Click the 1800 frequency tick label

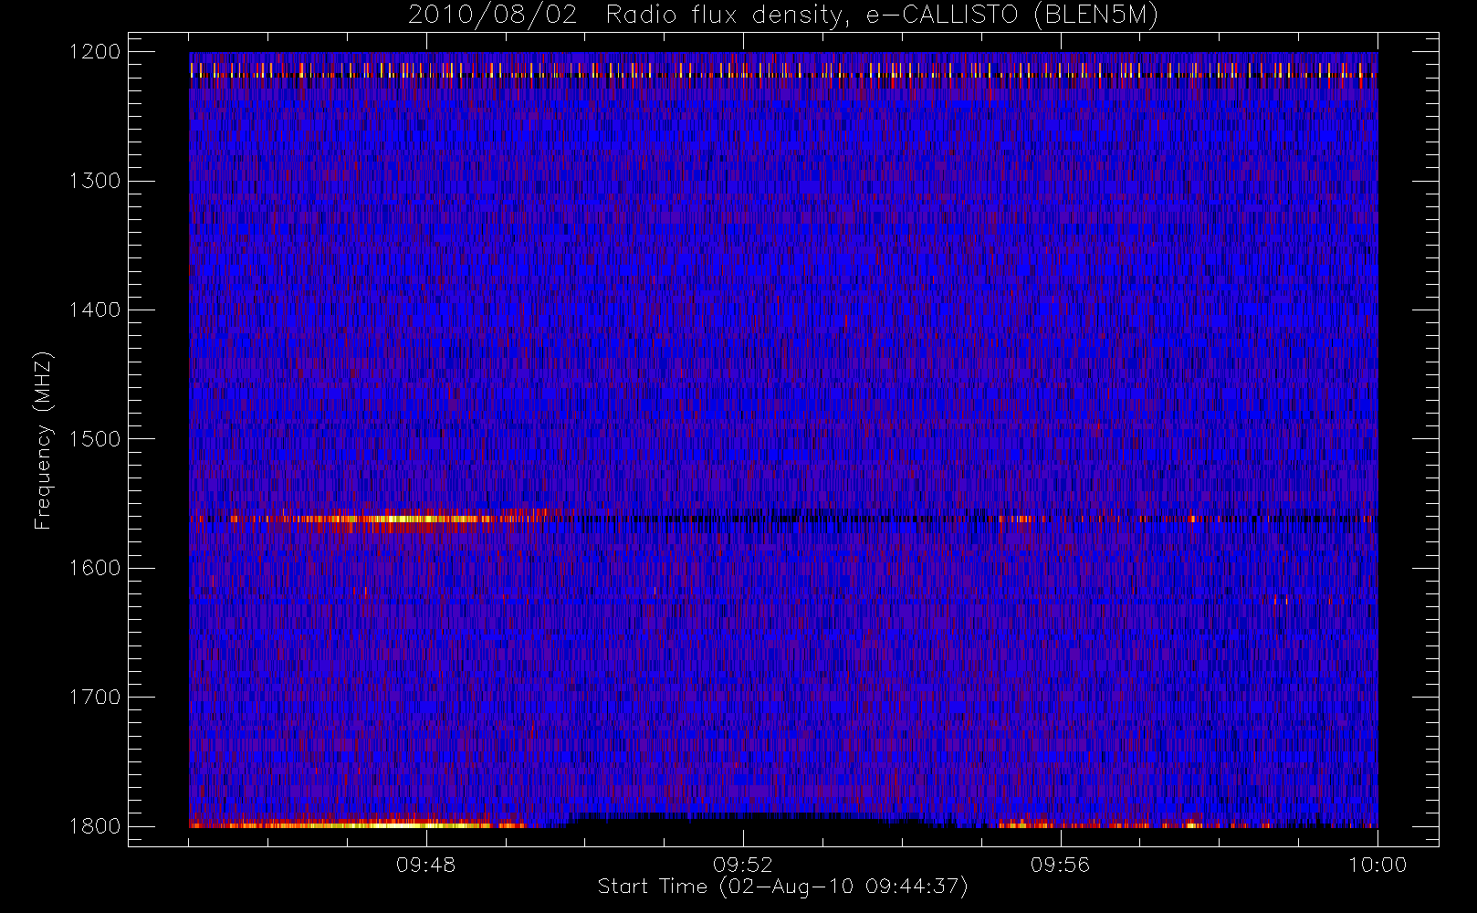pos(95,826)
